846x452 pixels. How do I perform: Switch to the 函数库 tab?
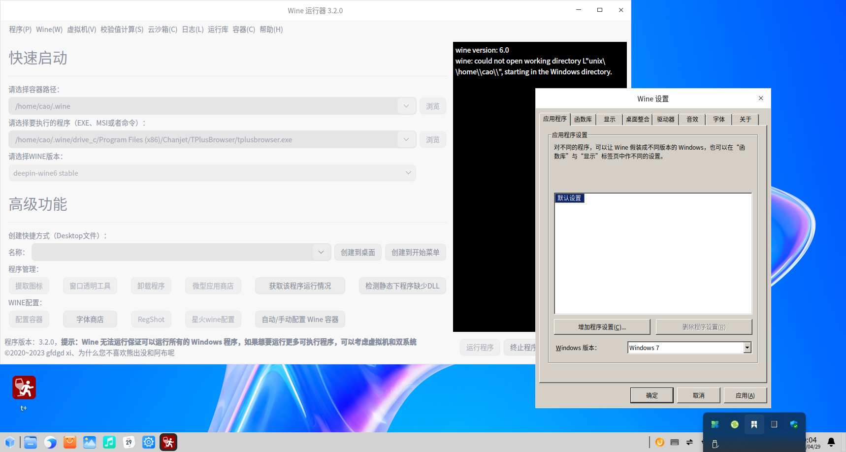tap(583, 119)
